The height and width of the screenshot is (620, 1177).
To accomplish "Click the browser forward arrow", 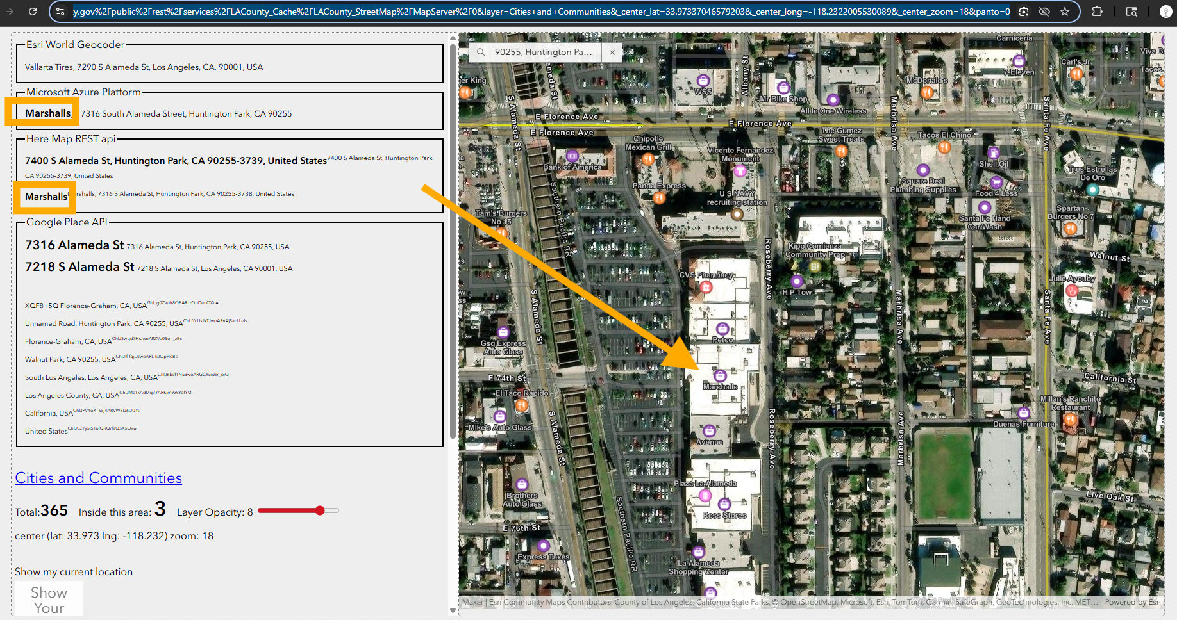I will (9, 12).
